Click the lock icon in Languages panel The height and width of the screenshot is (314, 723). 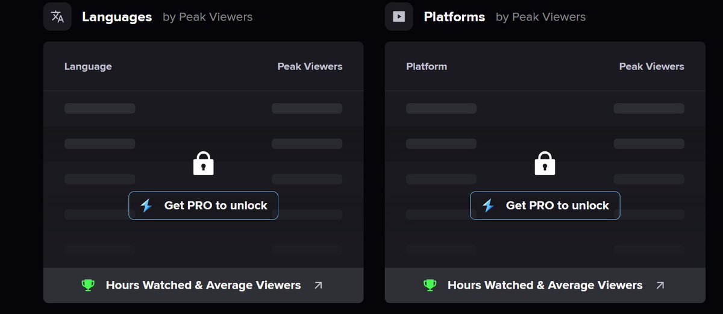(203, 163)
